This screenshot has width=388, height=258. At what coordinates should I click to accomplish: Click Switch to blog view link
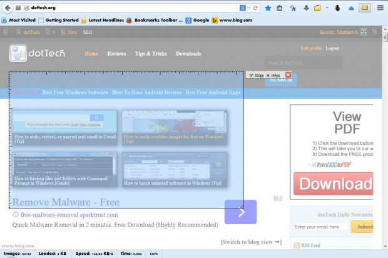pos(251,242)
